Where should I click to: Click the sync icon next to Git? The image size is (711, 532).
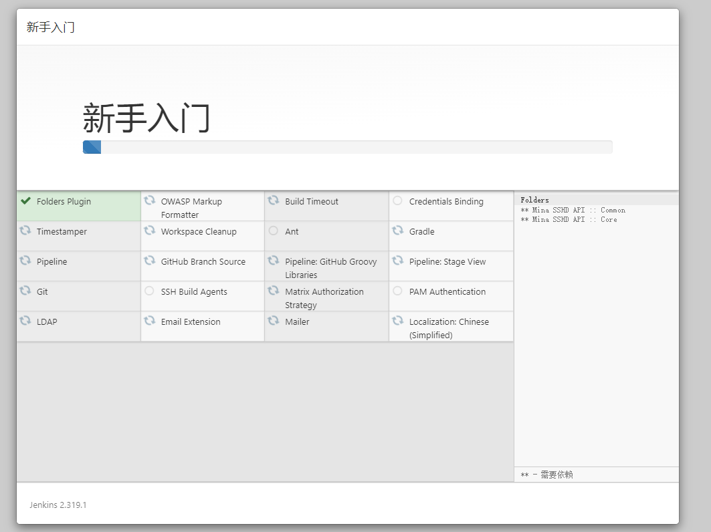(25, 291)
